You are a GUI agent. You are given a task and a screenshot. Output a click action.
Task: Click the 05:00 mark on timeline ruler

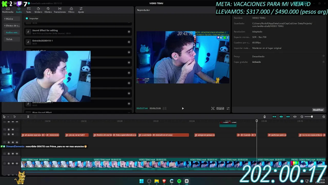[x=120, y=121]
